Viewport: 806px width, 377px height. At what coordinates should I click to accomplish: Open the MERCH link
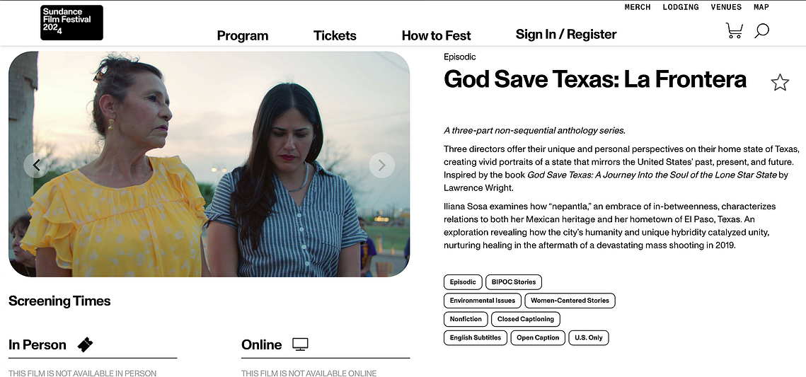(638, 7)
